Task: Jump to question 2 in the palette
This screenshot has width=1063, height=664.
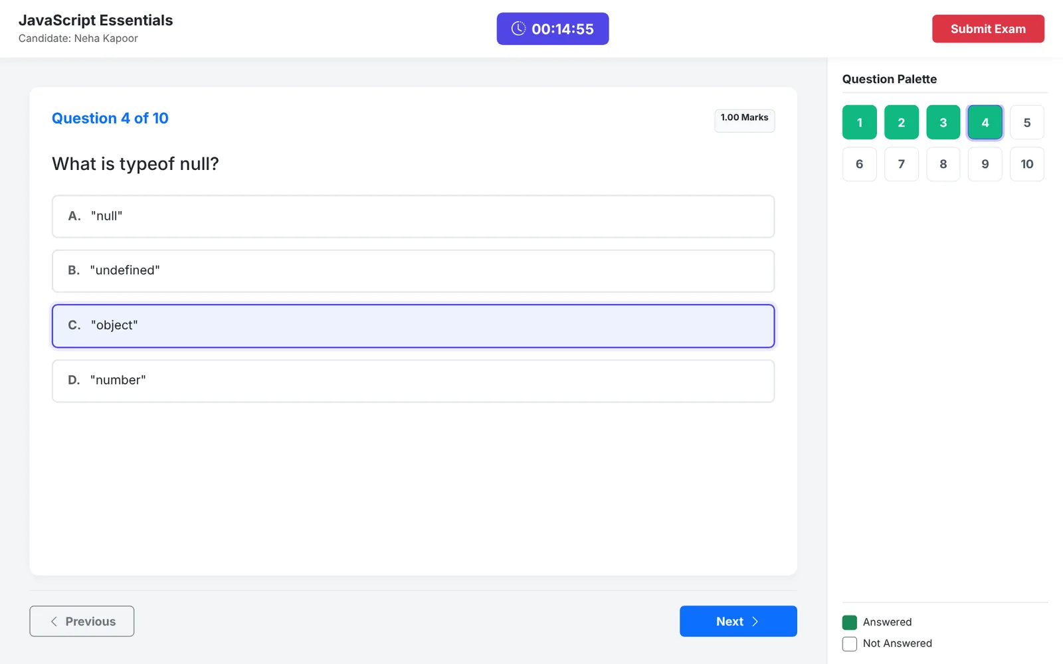Action: click(902, 122)
